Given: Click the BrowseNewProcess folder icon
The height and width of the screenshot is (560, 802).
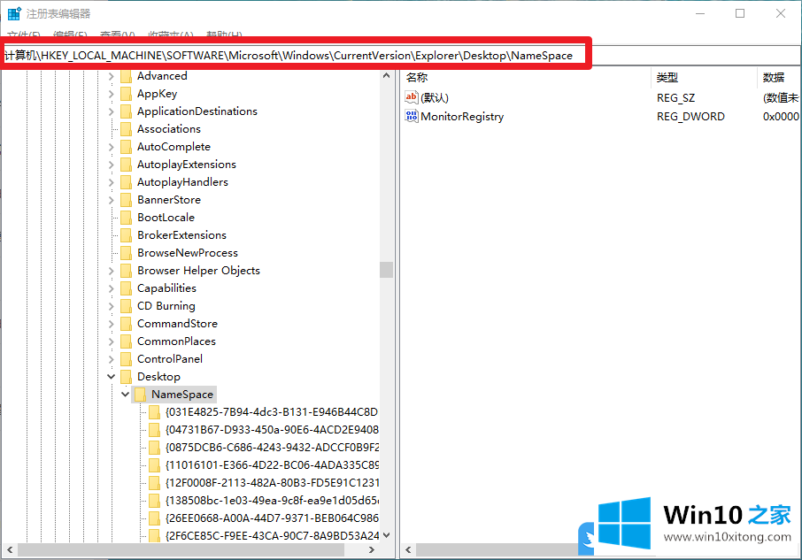Looking at the screenshot, I should 126,253.
